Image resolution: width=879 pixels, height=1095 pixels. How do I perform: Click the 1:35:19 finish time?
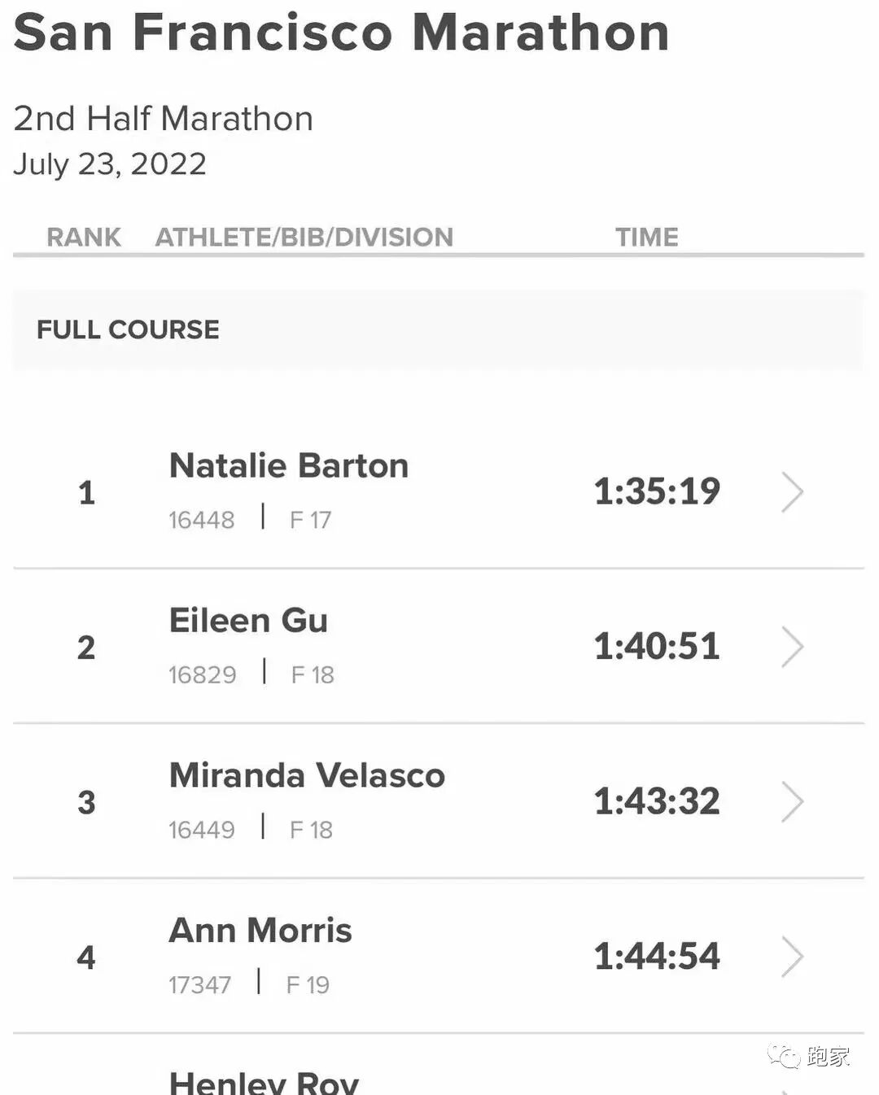pyautogui.click(x=657, y=491)
